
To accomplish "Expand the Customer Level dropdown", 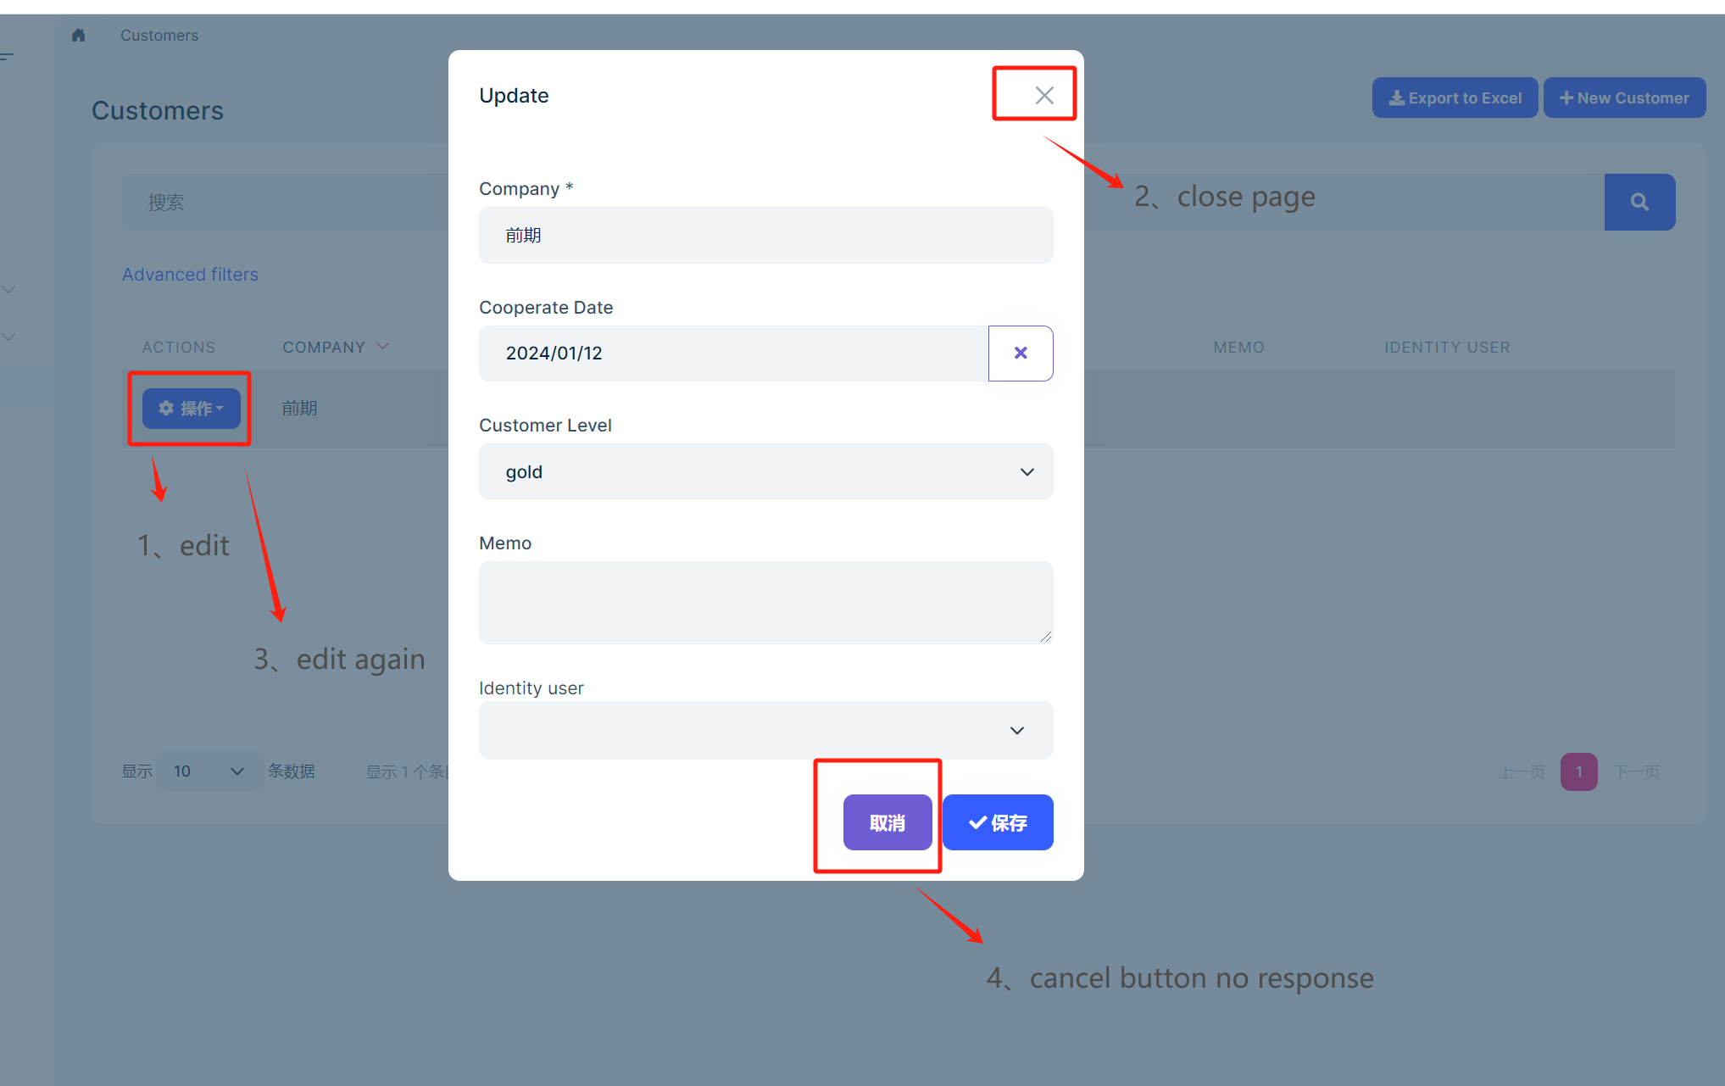I will click(765, 472).
